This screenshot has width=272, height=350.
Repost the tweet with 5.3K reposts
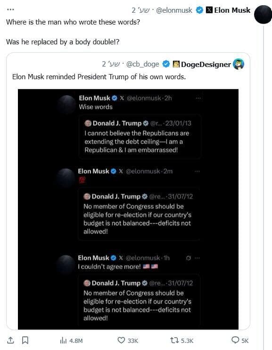click(x=181, y=341)
